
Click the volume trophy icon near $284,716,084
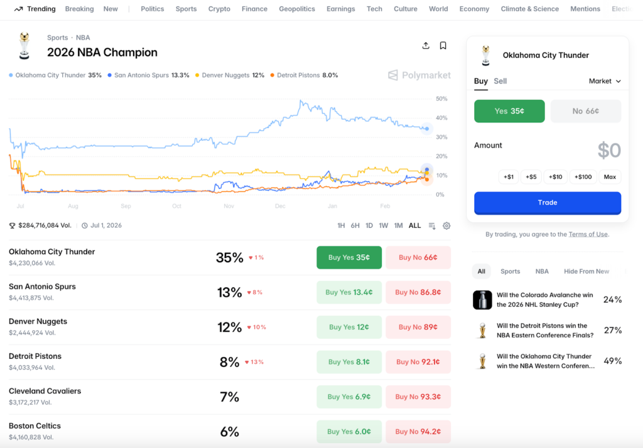pos(13,225)
